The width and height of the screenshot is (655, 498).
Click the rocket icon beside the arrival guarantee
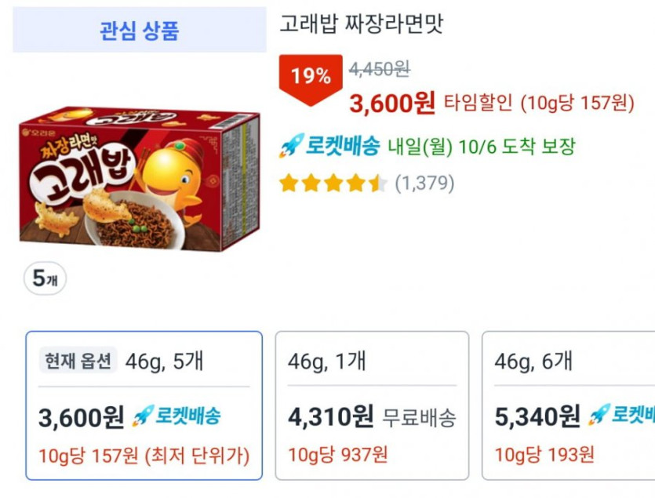(291, 146)
